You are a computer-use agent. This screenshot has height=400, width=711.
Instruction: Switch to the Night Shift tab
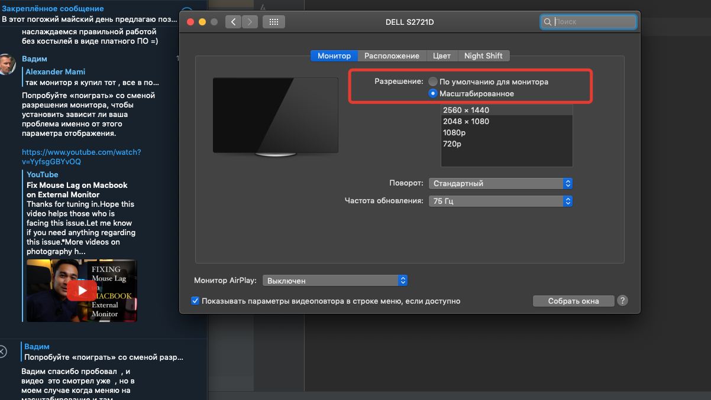coord(483,56)
